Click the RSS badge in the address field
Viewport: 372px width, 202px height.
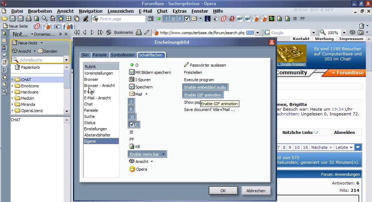(250, 33)
